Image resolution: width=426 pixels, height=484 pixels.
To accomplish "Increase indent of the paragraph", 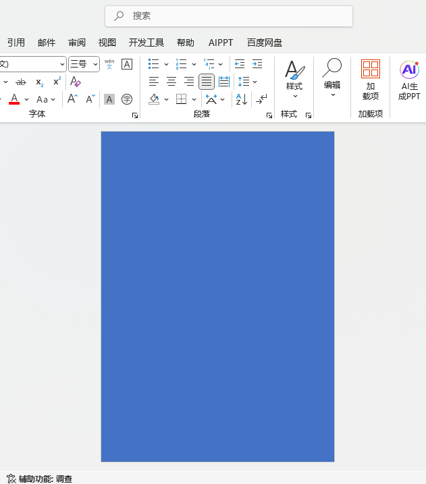I will [x=257, y=64].
